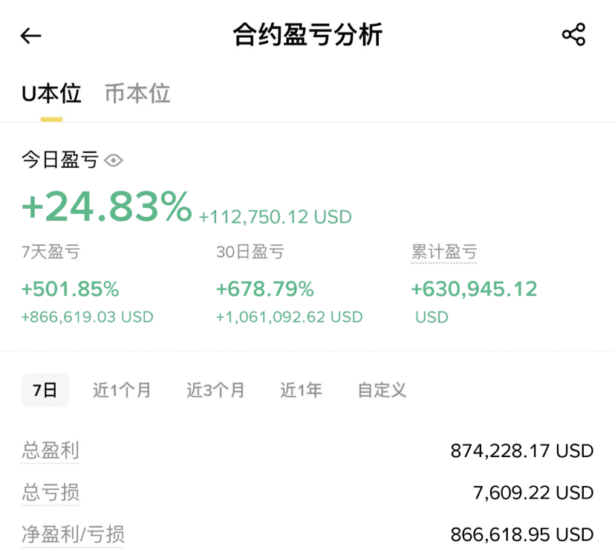Tap the 总盈利 underlined label
The height and width of the screenshot is (553, 615).
[x=51, y=450]
